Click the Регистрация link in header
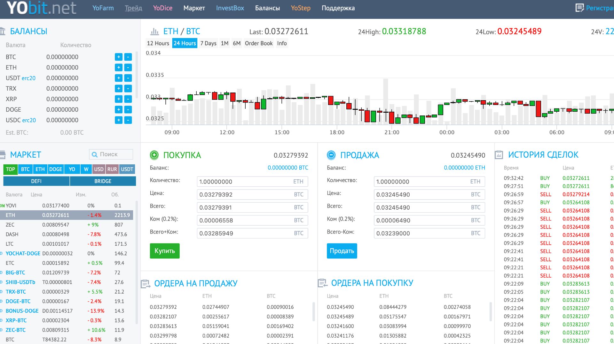The image size is (614, 344). coord(600,8)
